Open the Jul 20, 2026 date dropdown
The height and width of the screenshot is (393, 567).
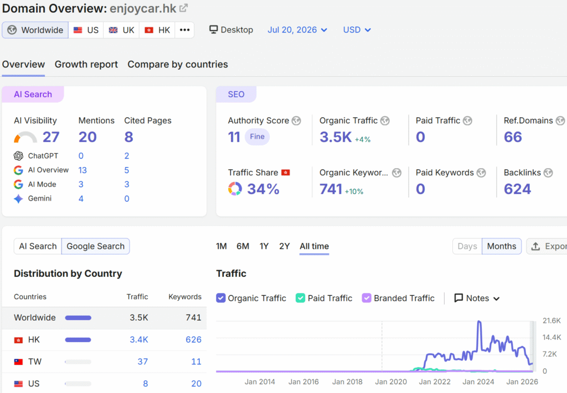297,30
